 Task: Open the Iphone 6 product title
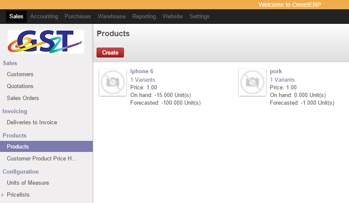pos(142,71)
